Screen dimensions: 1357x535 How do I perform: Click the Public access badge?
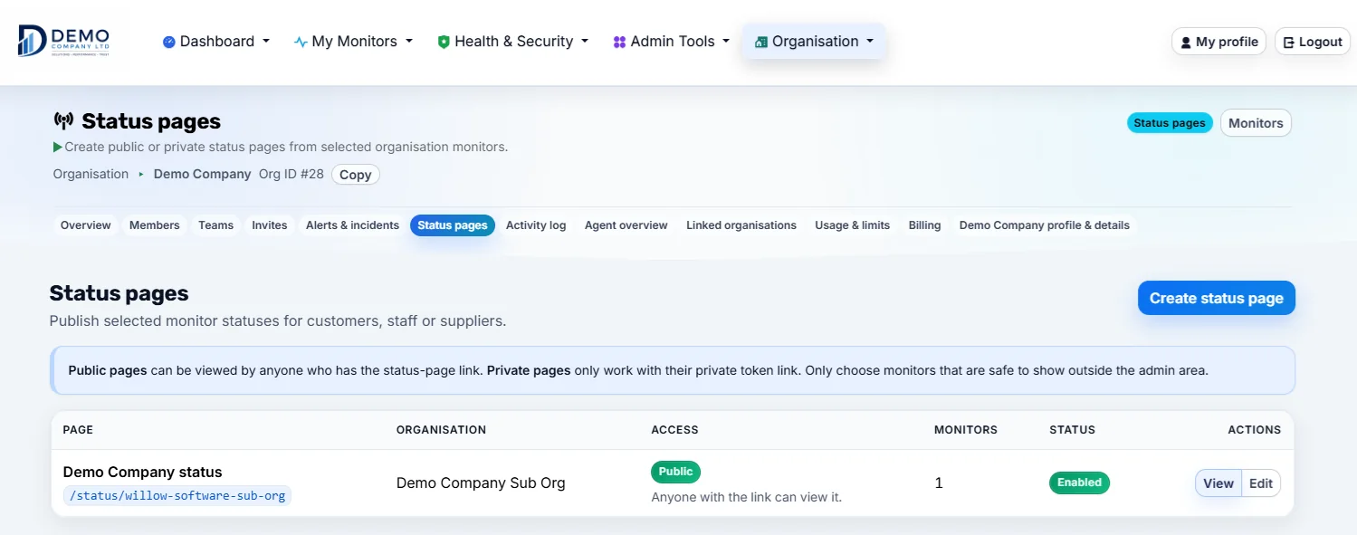[675, 472]
